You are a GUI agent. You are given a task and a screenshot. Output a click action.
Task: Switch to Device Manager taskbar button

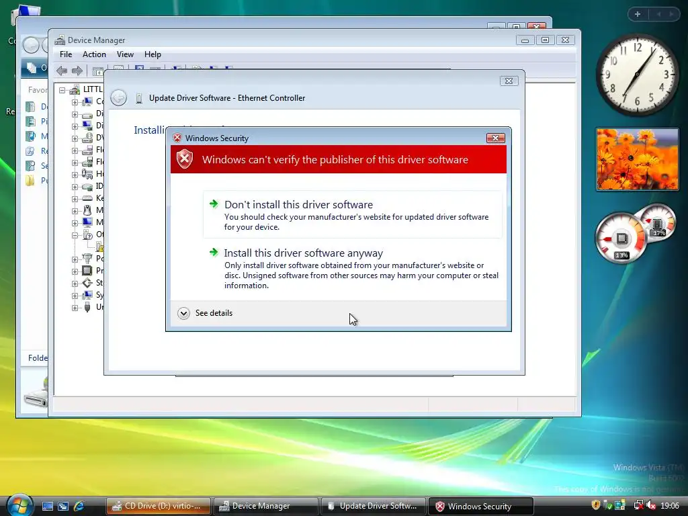(266, 506)
